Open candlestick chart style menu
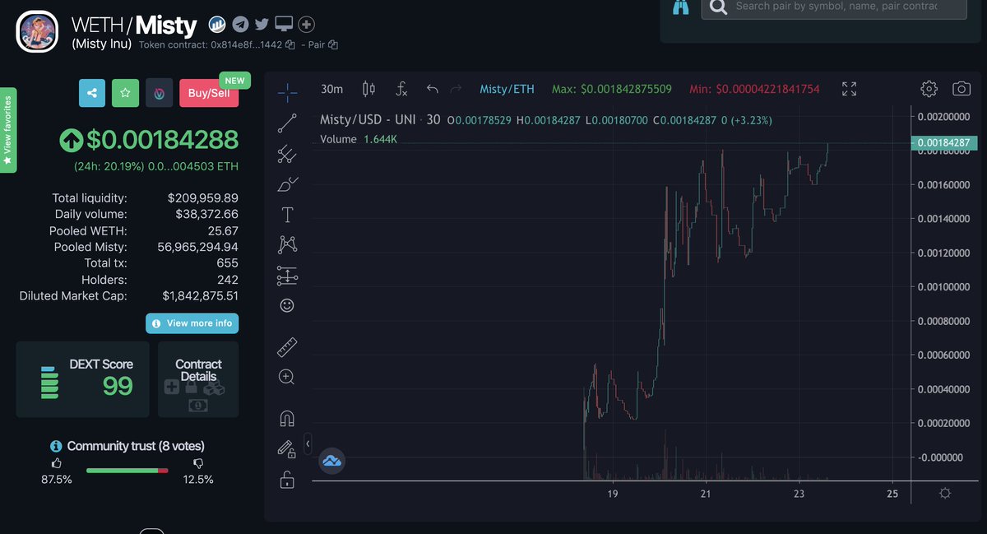 point(368,89)
